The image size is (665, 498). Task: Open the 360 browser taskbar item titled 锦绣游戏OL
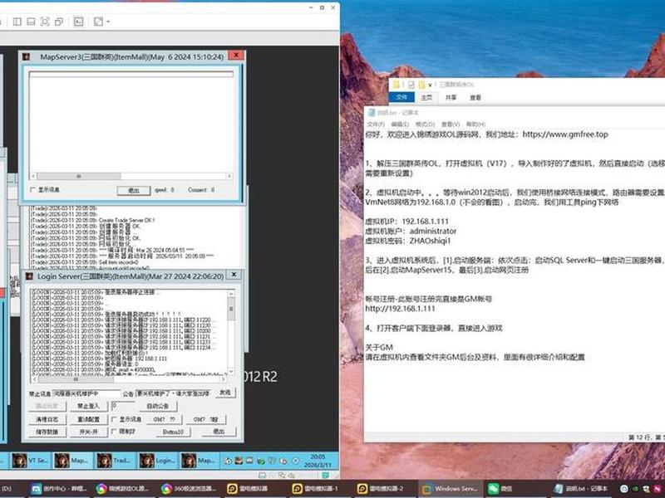[122, 489]
